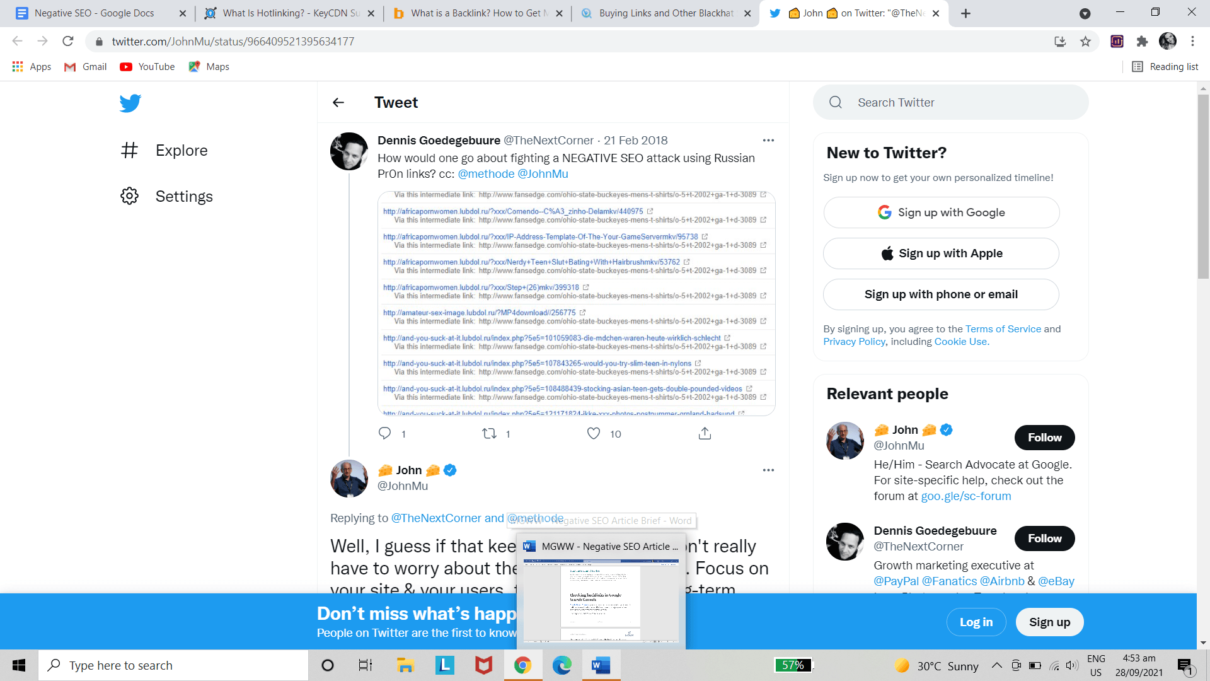Install app icon in address bar
The height and width of the screenshot is (681, 1210).
point(1060,41)
